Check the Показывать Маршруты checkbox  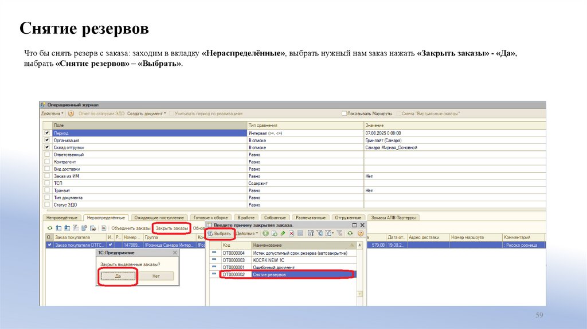tap(344, 113)
